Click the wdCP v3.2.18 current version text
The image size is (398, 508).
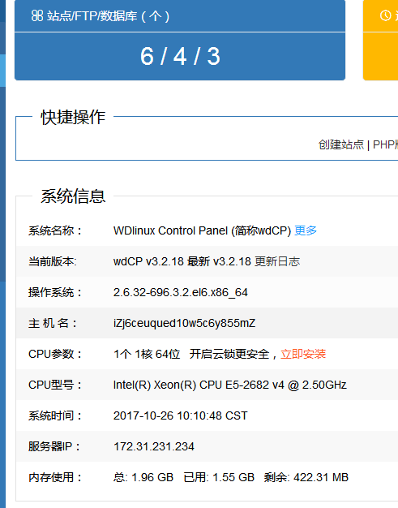[x=148, y=261]
